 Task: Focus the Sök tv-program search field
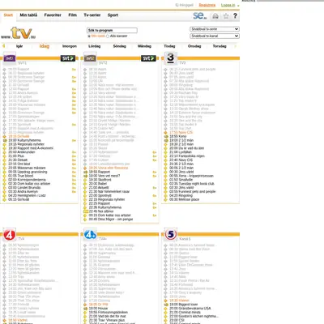tap(112, 30)
